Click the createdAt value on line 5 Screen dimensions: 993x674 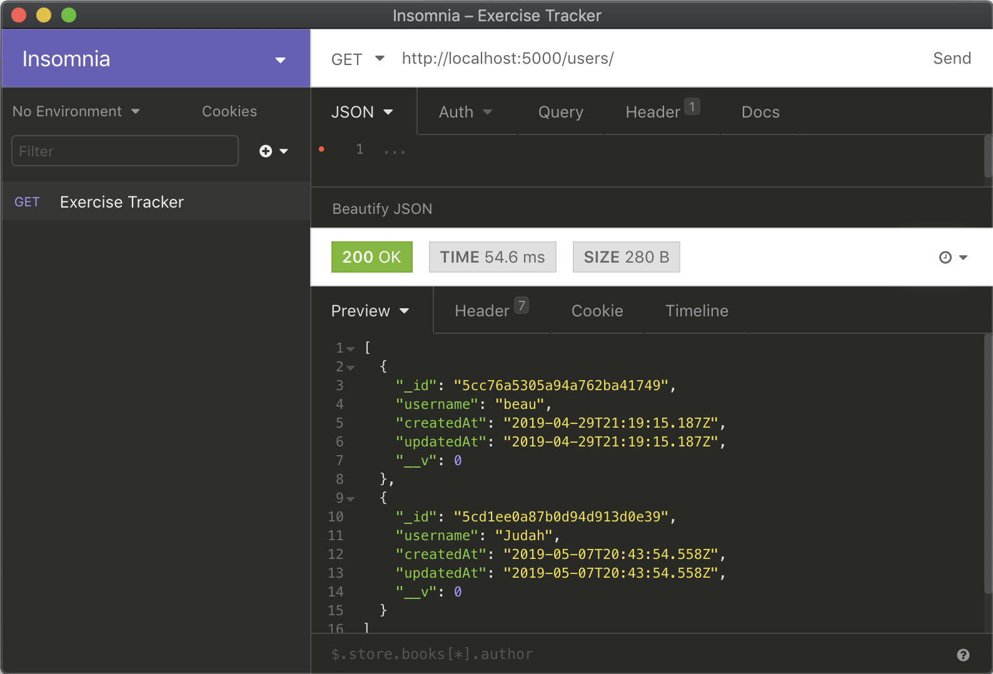pyautogui.click(x=611, y=423)
